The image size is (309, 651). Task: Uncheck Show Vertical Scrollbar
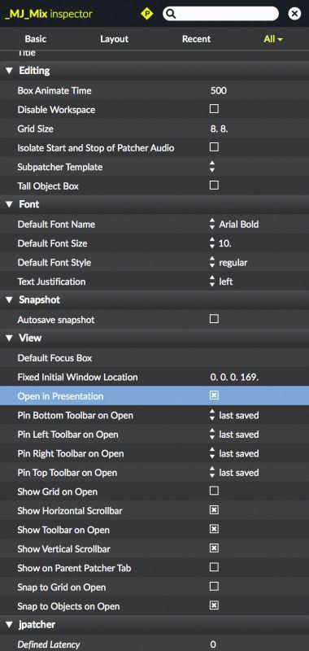pos(214,548)
